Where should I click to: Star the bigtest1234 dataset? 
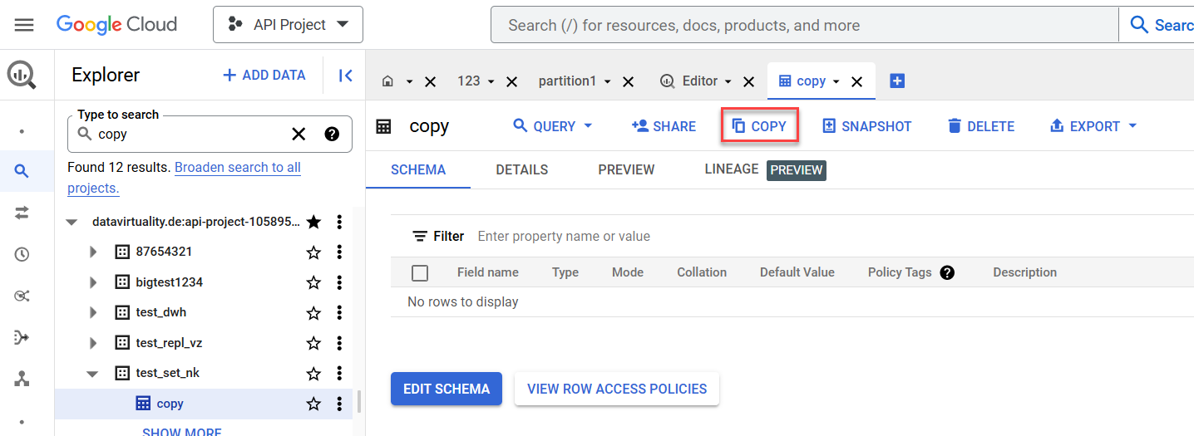pyautogui.click(x=313, y=282)
